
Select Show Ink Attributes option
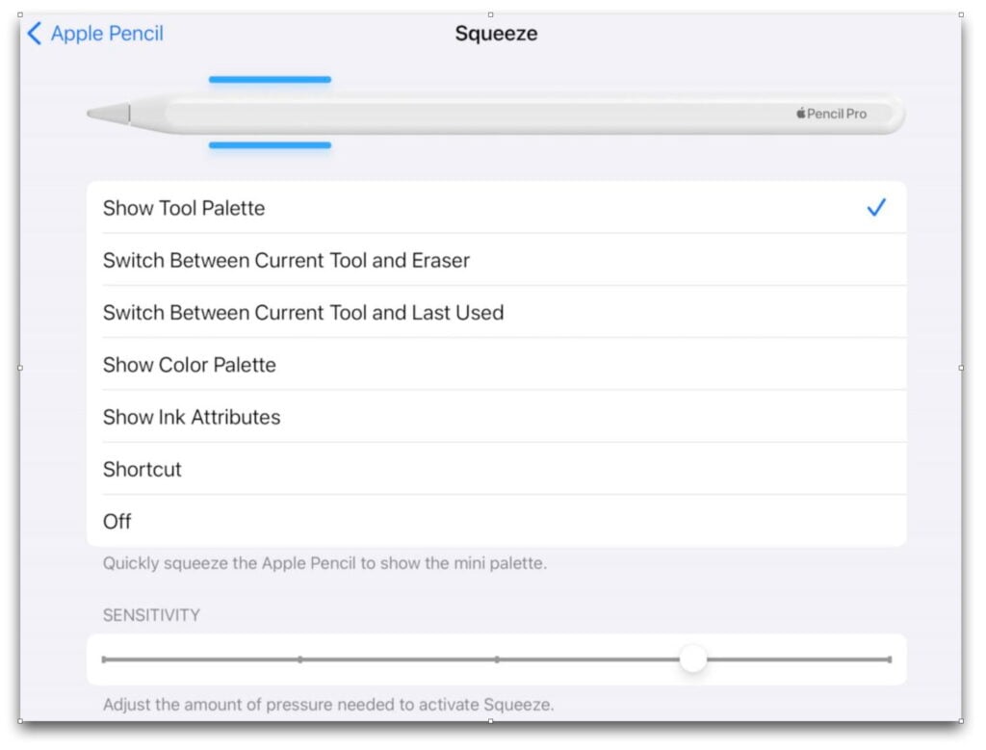[x=497, y=416]
